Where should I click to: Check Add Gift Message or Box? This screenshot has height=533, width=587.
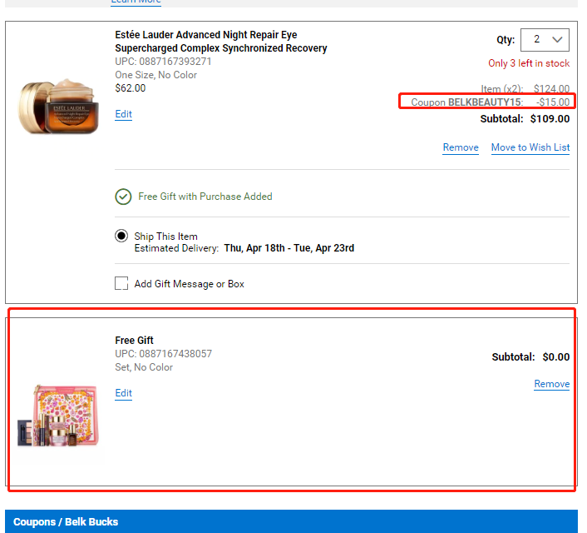[x=121, y=283]
